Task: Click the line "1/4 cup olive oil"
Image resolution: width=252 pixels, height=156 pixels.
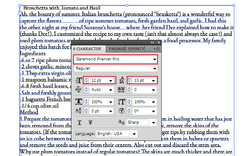Action: pyautogui.click(x=40, y=106)
